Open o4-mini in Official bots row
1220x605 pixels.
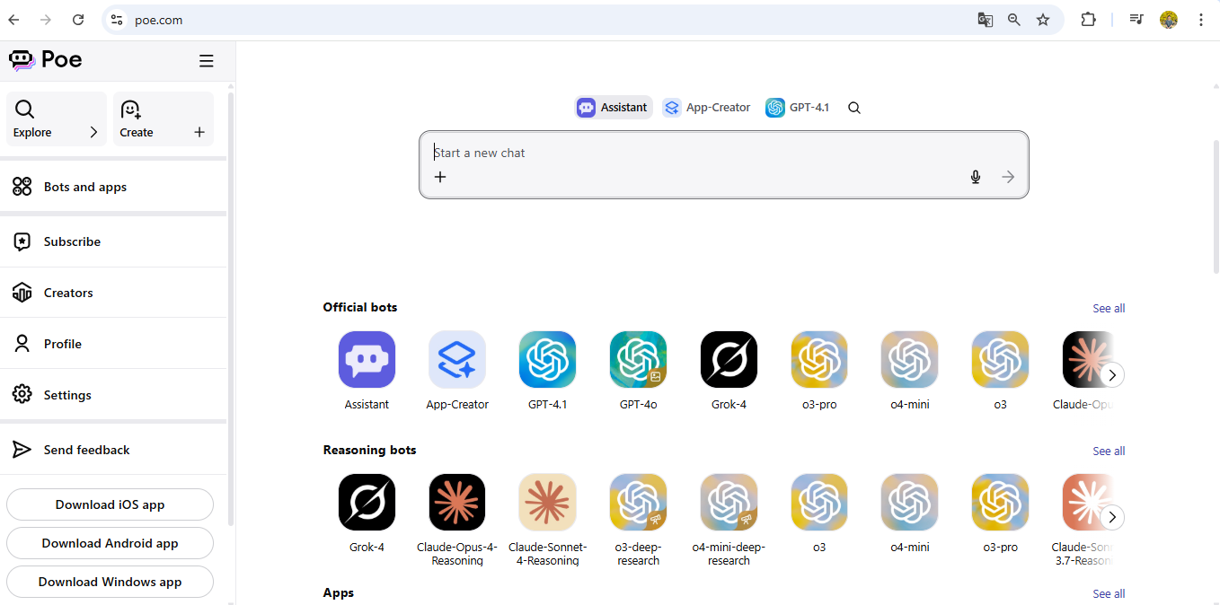click(909, 370)
